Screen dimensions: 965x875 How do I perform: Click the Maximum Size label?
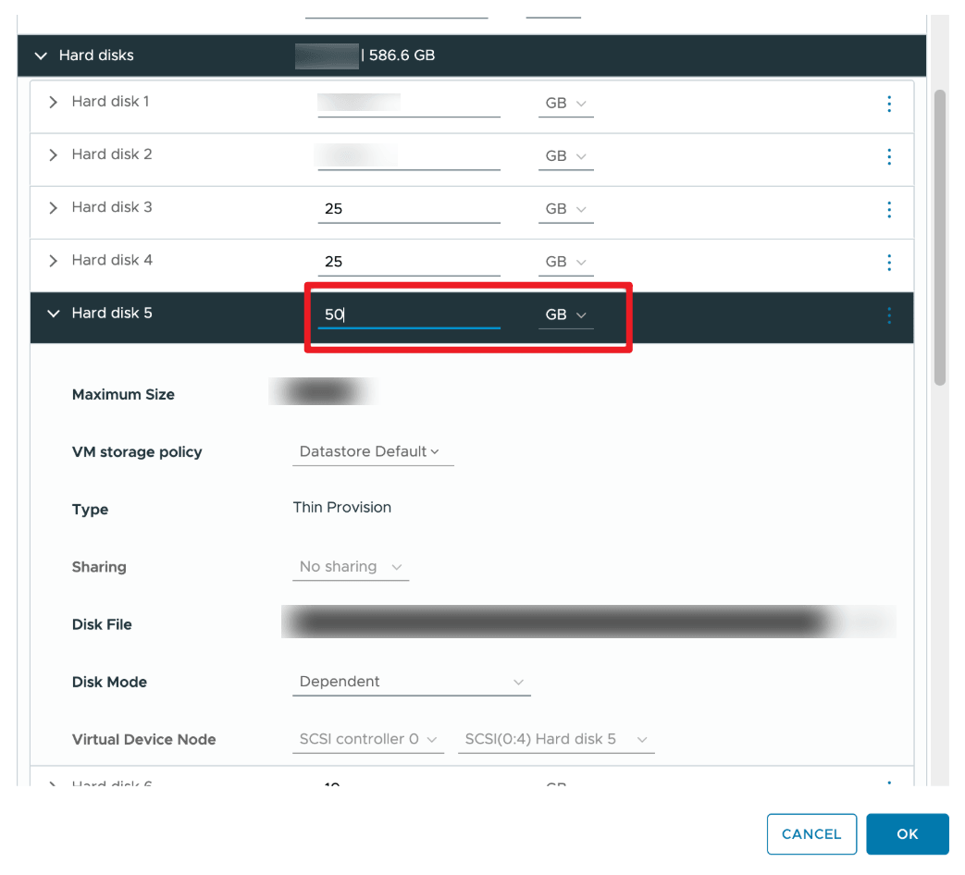pyautogui.click(x=123, y=394)
